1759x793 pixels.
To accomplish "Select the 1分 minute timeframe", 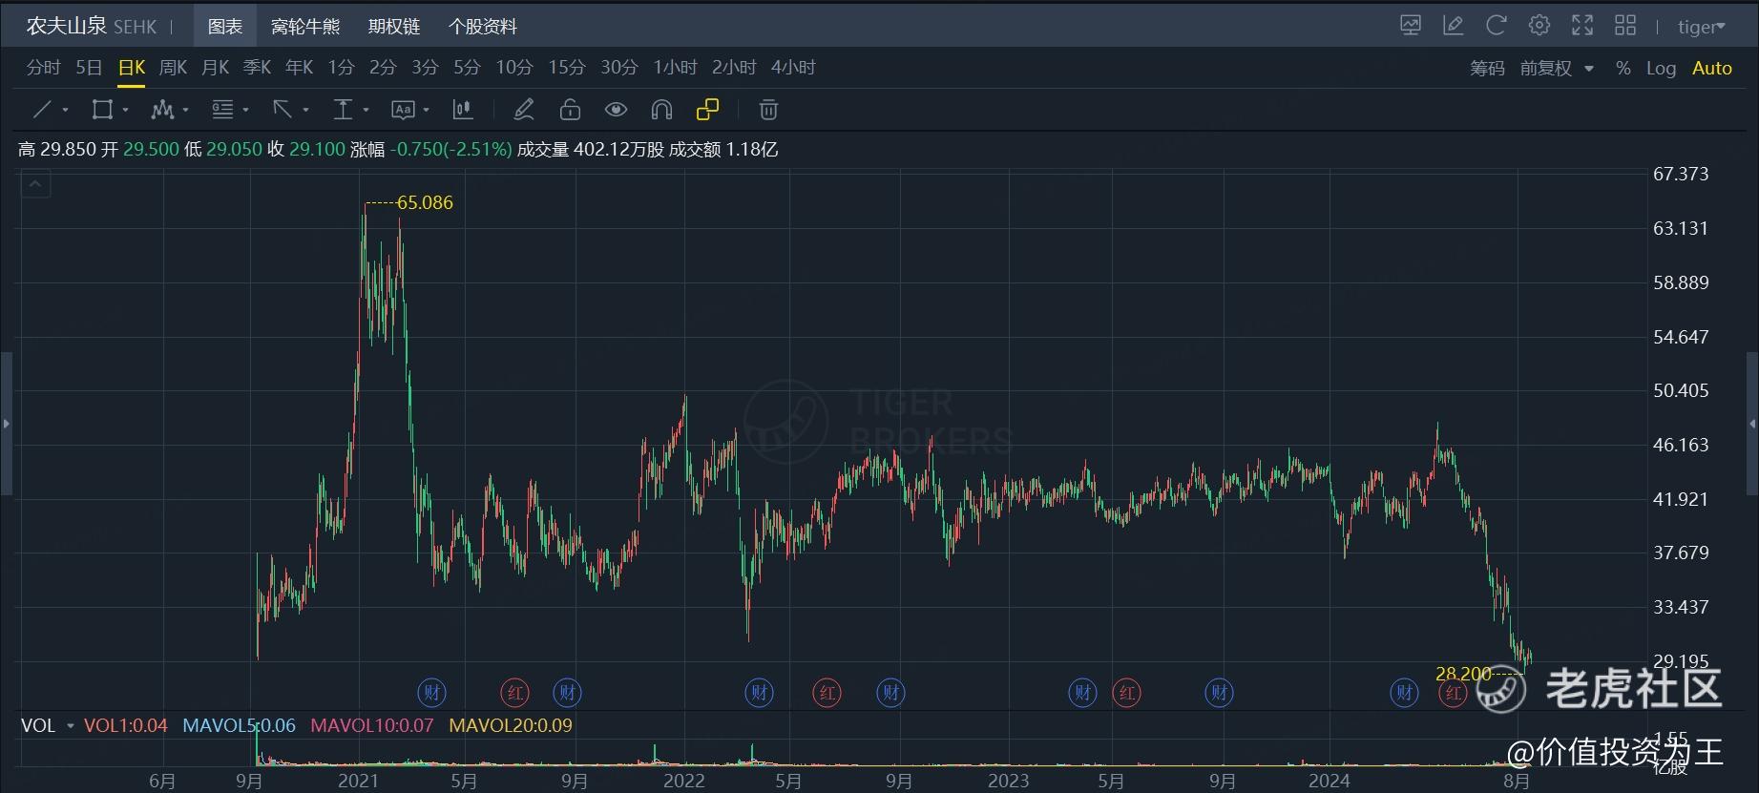I will pos(341,68).
